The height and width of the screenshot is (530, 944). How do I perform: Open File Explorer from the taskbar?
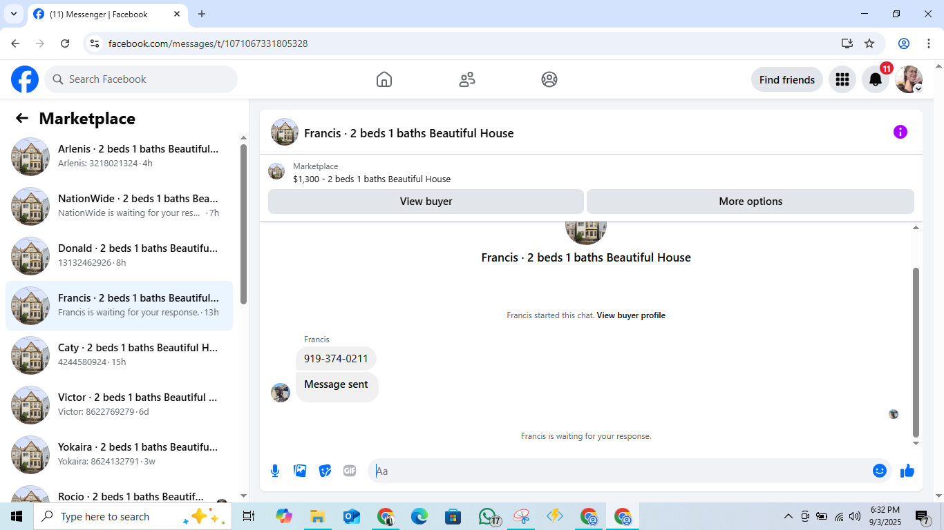318,516
